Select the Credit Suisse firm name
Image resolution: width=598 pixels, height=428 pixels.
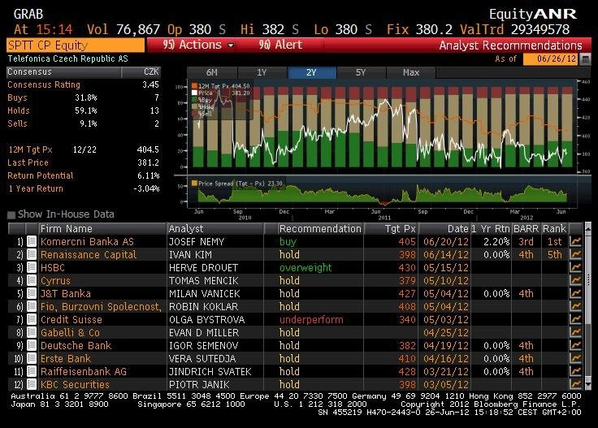pyautogui.click(x=71, y=319)
